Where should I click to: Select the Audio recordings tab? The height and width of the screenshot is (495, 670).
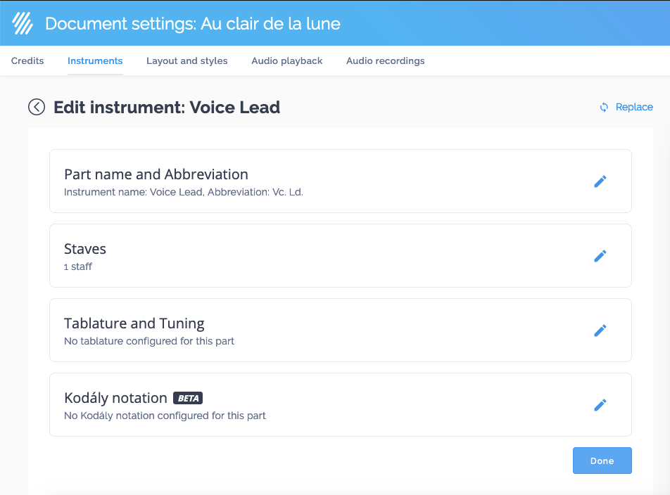click(x=385, y=60)
